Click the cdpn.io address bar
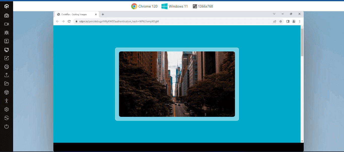344x152 pixels. click(x=151, y=21)
